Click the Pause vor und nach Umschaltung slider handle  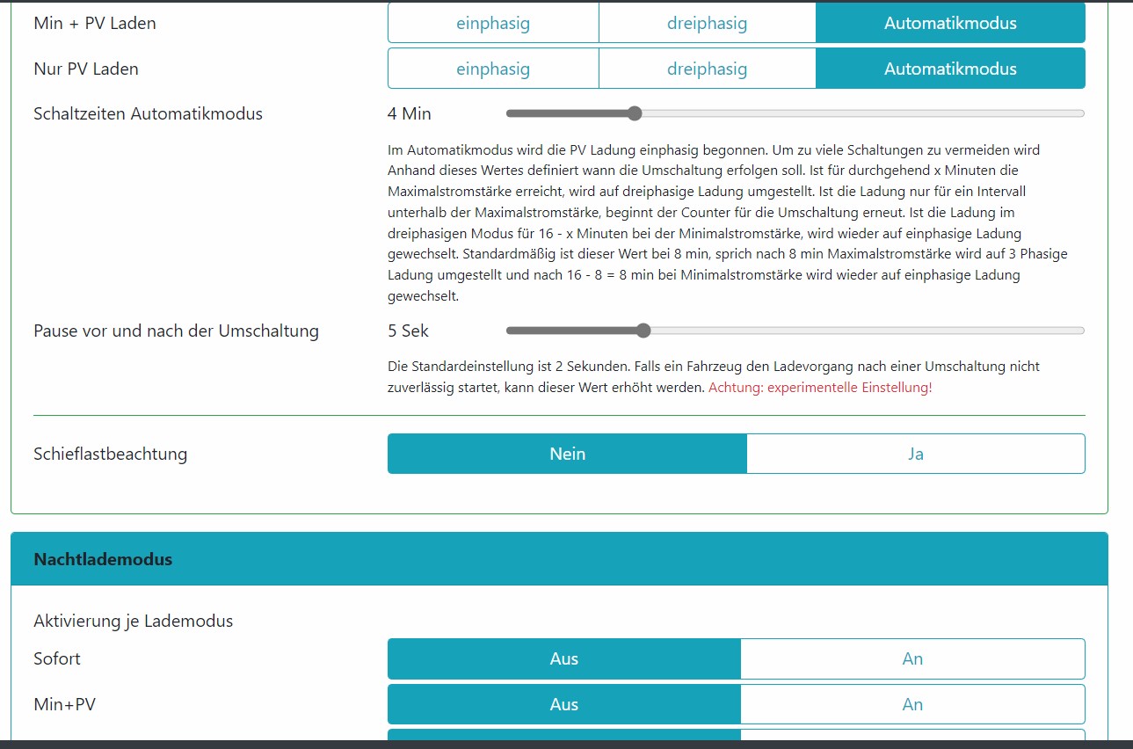coord(643,331)
